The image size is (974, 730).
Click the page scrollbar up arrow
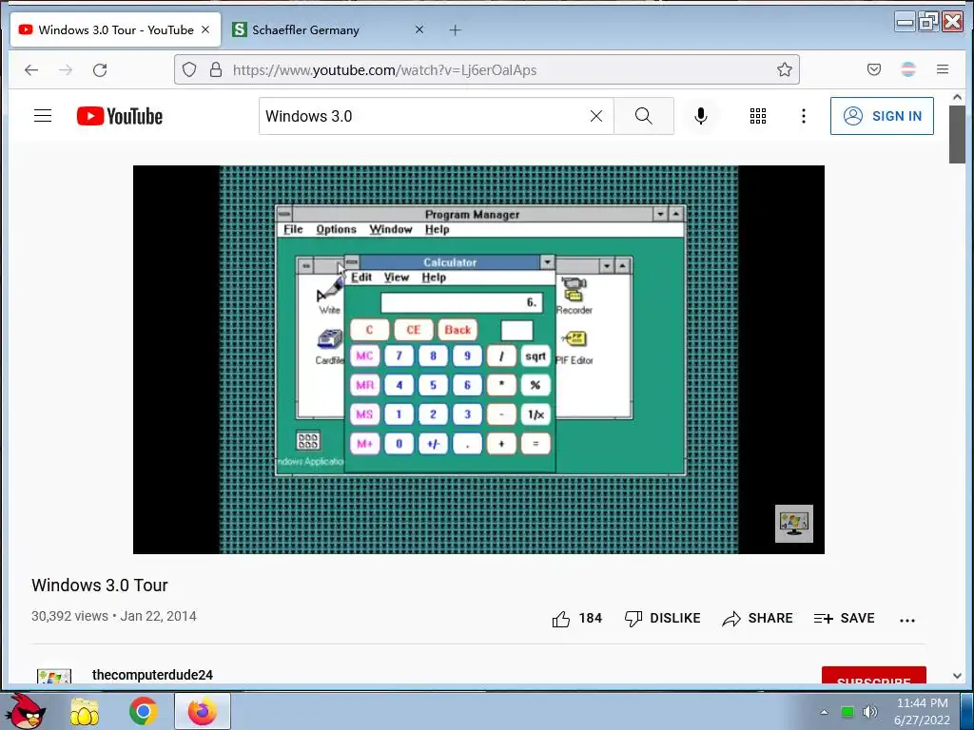(957, 98)
